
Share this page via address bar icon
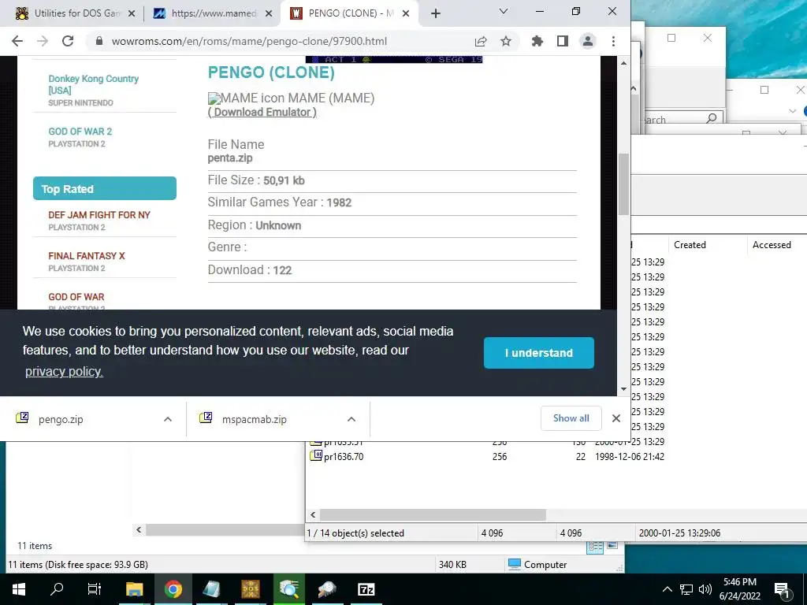coord(481,41)
